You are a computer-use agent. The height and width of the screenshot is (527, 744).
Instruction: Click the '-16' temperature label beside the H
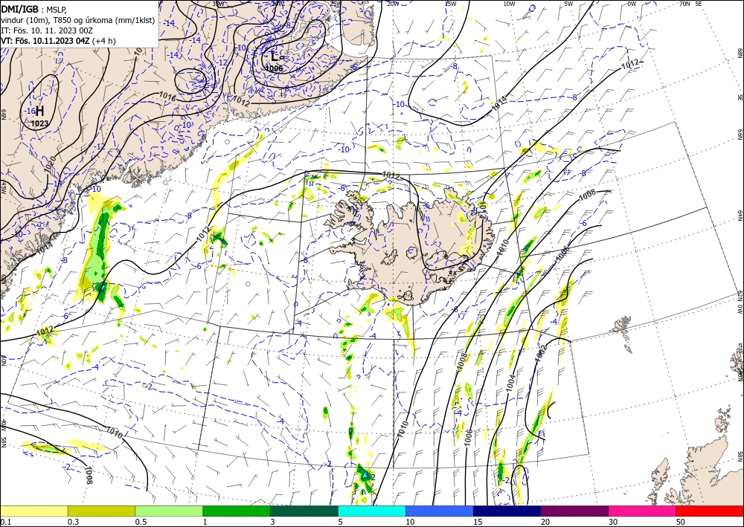[30, 111]
